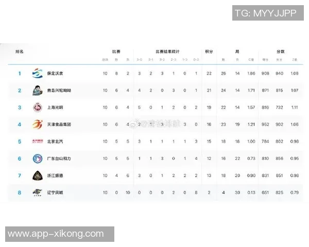Click the 天津食品集团 team logo
This screenshot has height=247, width=309.
pos(37,124)
